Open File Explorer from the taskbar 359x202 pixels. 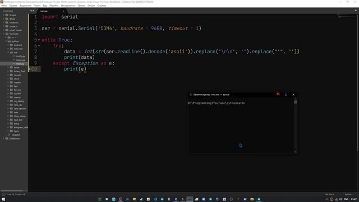pyautogui.click(x=134, y=199)
